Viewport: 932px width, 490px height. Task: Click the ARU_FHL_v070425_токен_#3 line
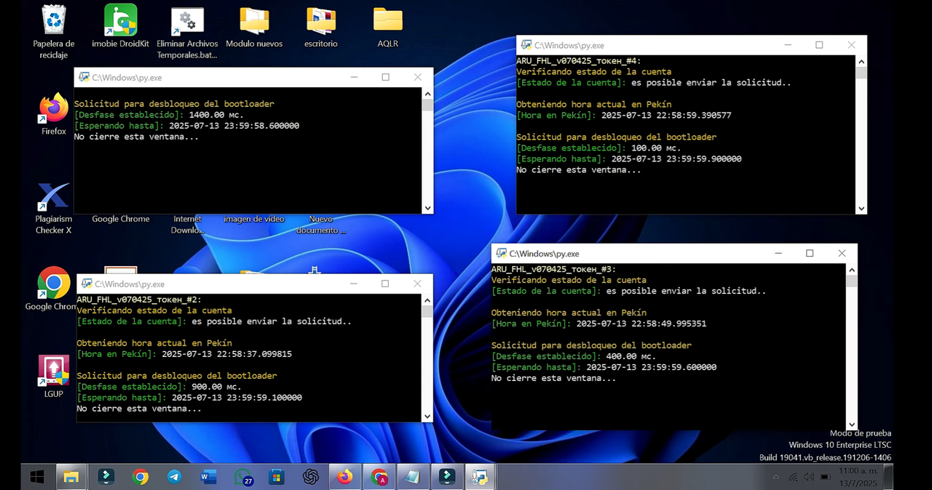(x=554, y=269)
